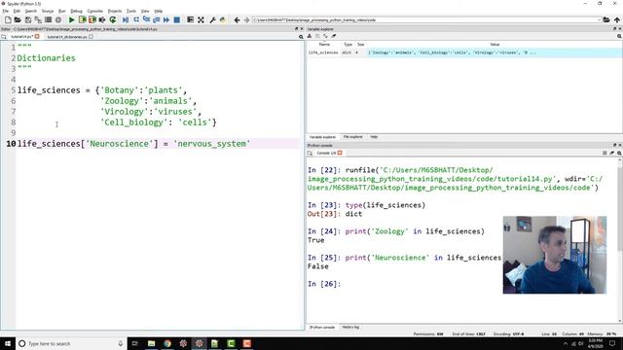The image size is (623, 350).
Task: Run selection or current line icon
Action: [102, 19]
